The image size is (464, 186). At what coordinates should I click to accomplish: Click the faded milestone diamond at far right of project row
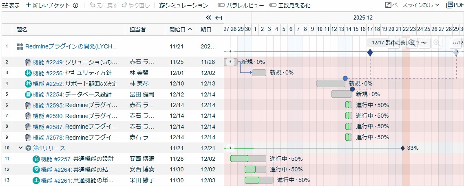[456, 53]
